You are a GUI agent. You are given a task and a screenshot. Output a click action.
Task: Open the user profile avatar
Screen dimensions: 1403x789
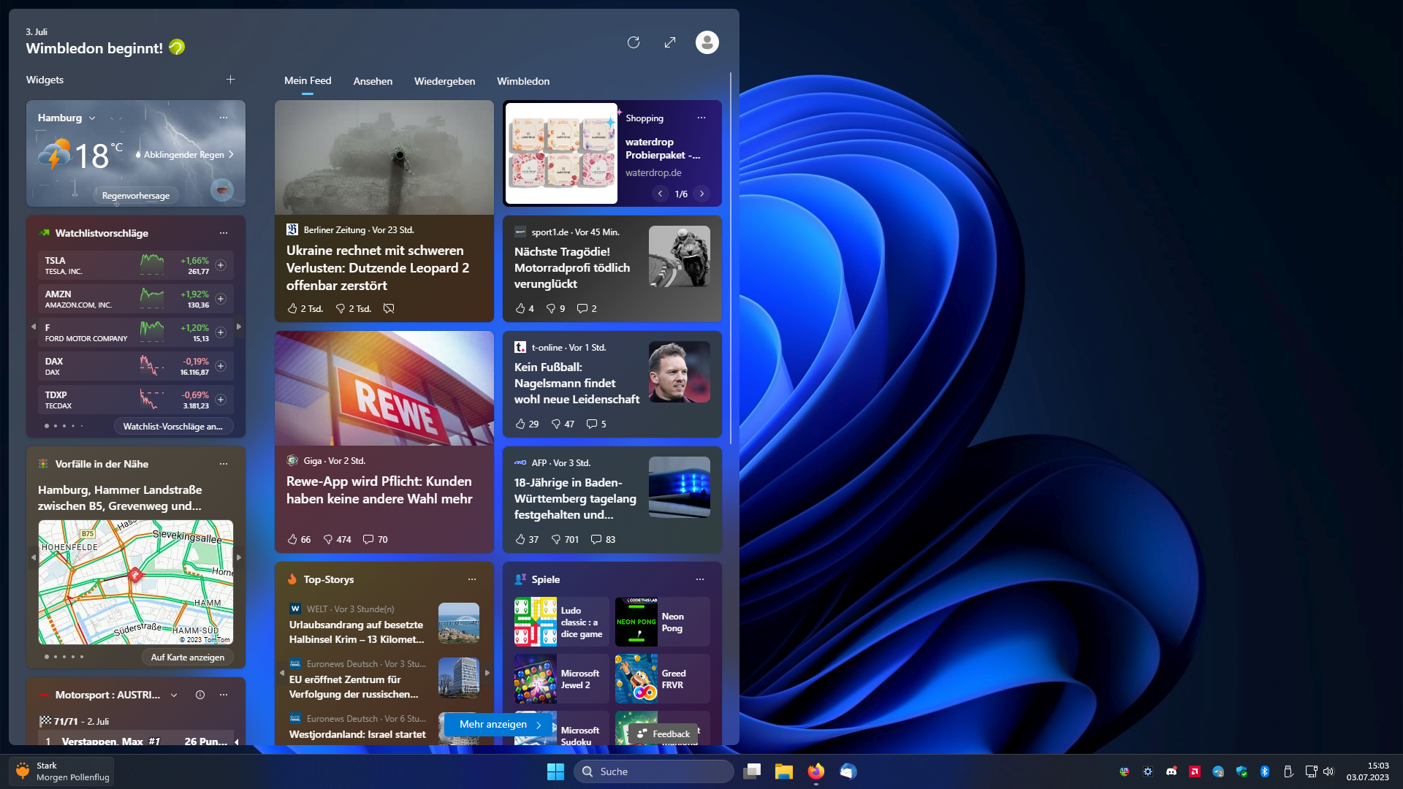[x=707, y=42]
